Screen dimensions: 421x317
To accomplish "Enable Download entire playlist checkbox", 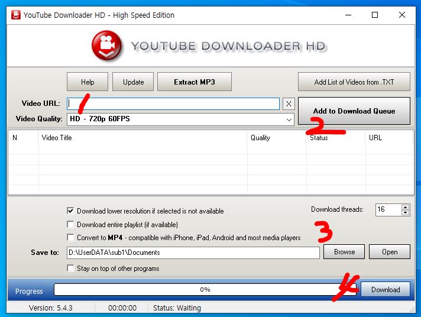I will (x=70, y=224).
